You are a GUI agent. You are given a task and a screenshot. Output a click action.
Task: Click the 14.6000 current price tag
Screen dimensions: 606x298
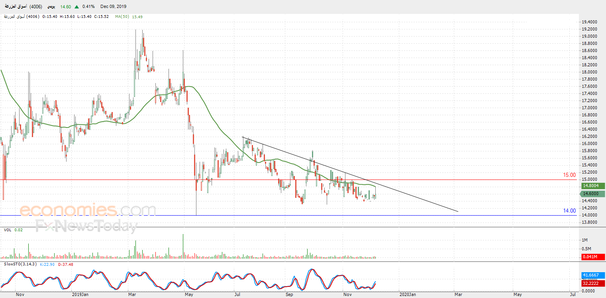pos(592,194)
